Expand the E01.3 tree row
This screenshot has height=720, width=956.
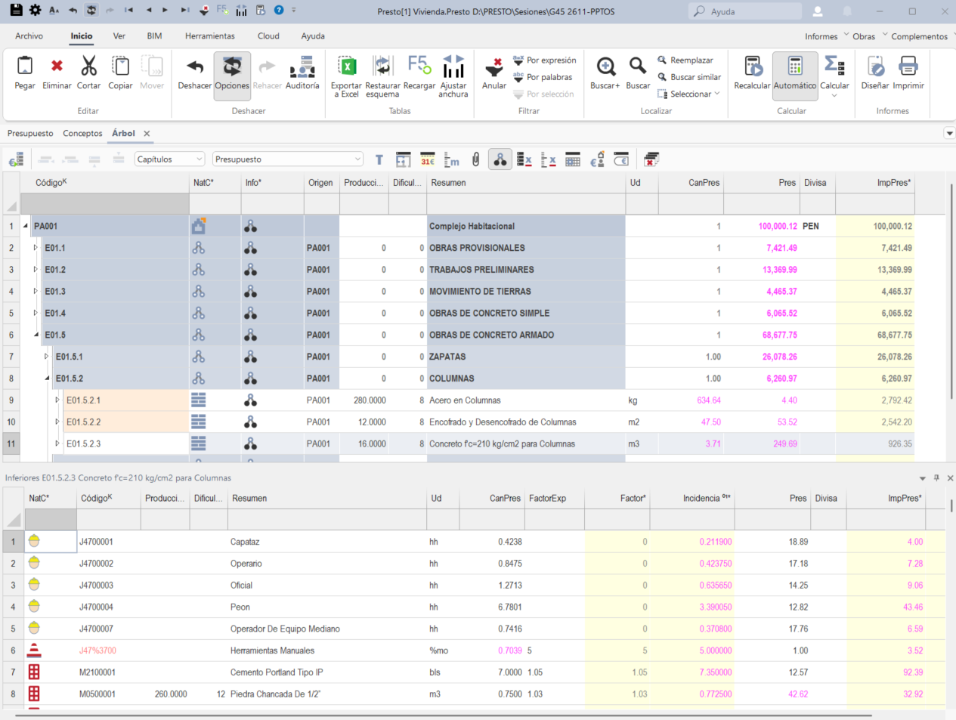click(36, 291)
